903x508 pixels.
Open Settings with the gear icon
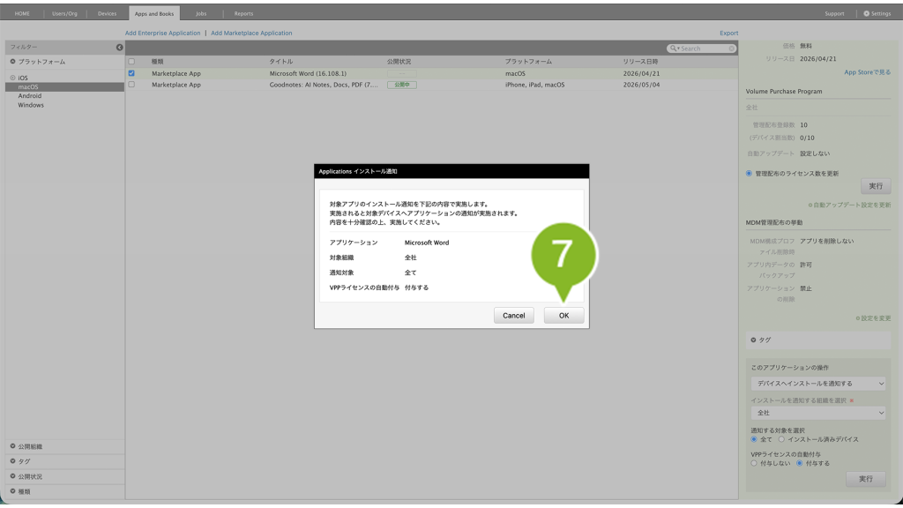coord(877,13)
